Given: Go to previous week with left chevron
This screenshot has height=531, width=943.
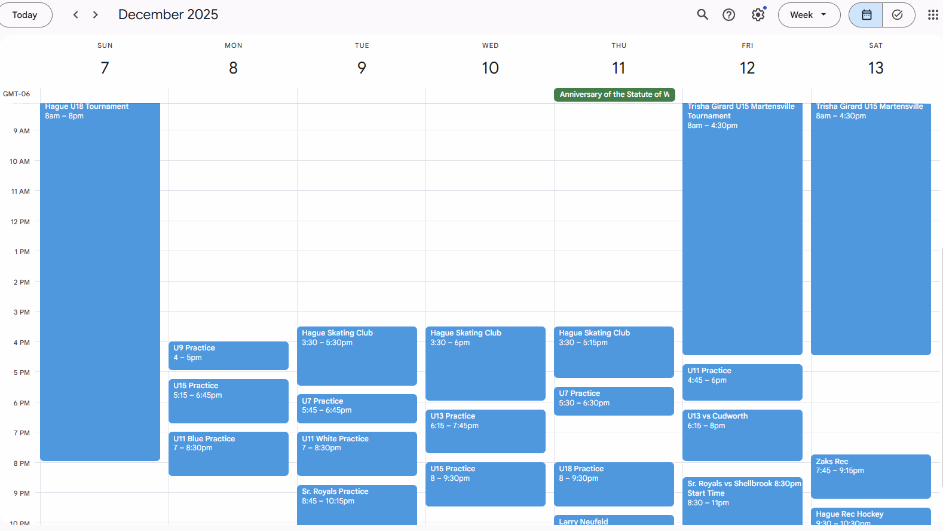Looking at the screenshot, I should click(76, 15).
